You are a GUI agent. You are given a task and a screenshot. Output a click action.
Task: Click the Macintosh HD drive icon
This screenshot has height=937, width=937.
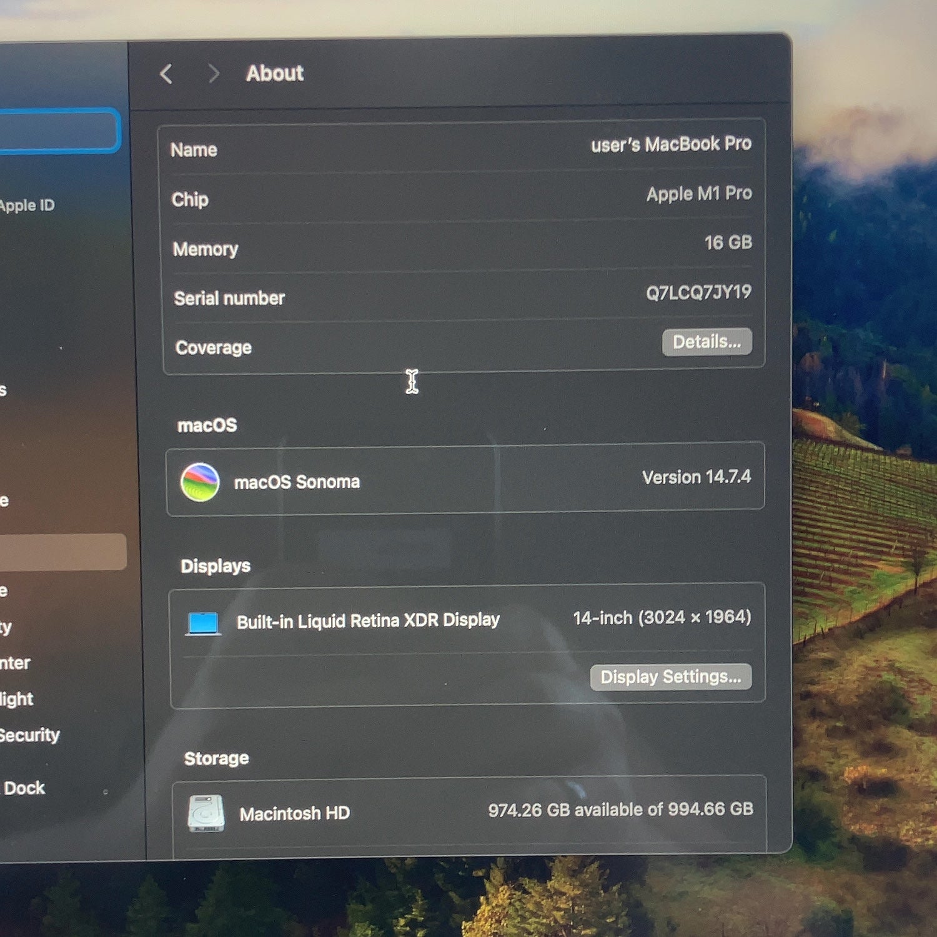(x=206, y=813)
